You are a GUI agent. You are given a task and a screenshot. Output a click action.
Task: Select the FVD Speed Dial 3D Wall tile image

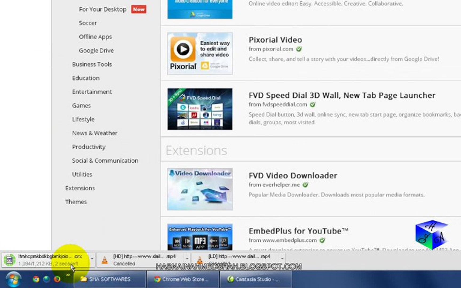tap(200, 109)
